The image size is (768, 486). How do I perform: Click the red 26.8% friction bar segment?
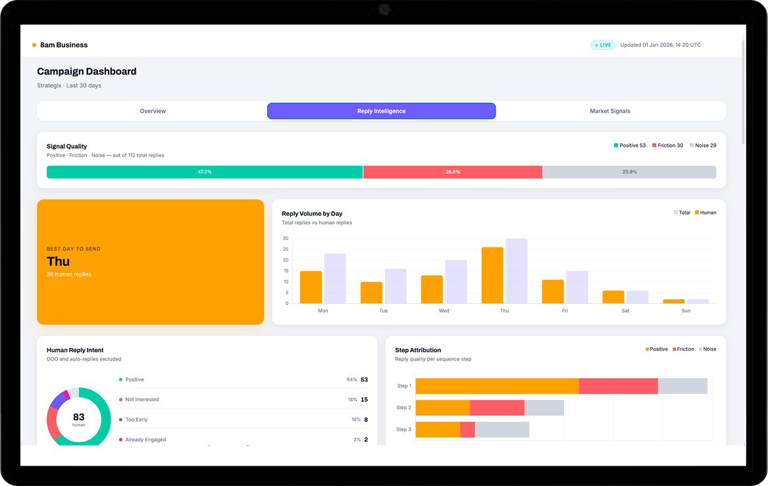point(453,172)
